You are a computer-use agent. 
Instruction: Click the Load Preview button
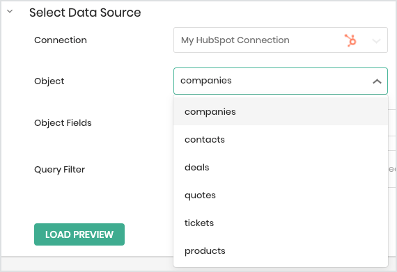tap(79, 234)
